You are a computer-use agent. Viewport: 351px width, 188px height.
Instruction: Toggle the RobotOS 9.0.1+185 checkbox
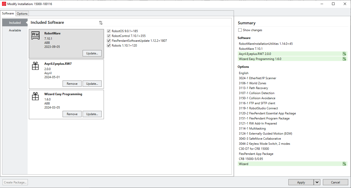(x=109, y=31)
